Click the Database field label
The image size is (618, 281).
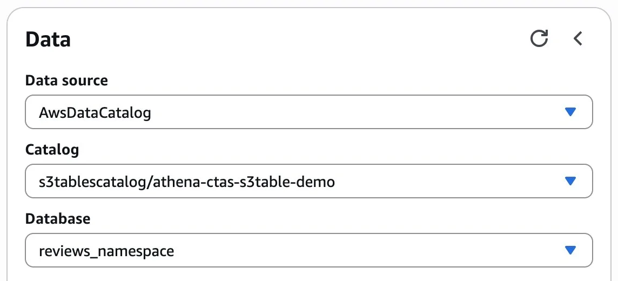pos(58,218)
